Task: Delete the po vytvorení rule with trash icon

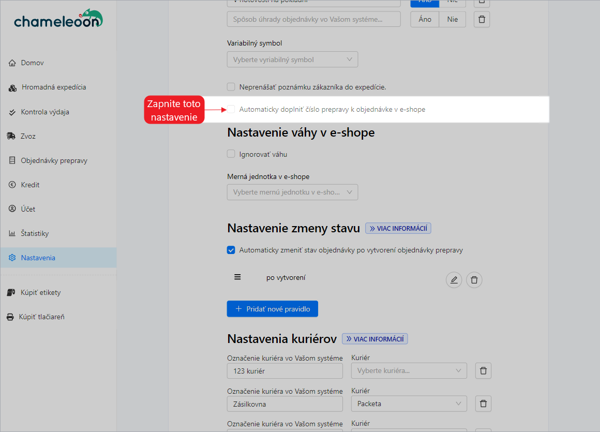Action: [474, 280]
